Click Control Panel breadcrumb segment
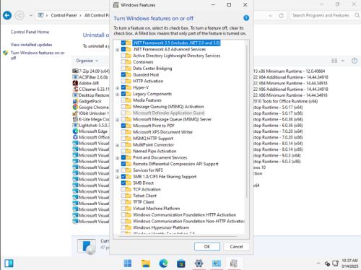 64,15
